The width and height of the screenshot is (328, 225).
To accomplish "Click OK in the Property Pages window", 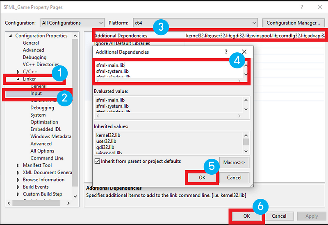I will click(x=247, y=216).
